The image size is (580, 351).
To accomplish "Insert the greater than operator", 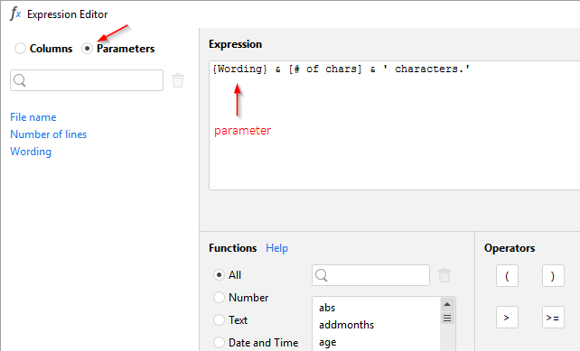I will click(507, 317).
